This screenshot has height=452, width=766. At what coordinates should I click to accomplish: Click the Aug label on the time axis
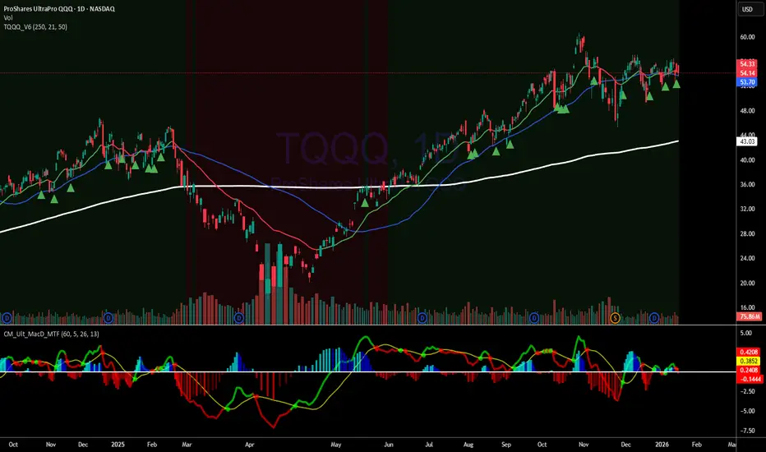coord(468,445)
